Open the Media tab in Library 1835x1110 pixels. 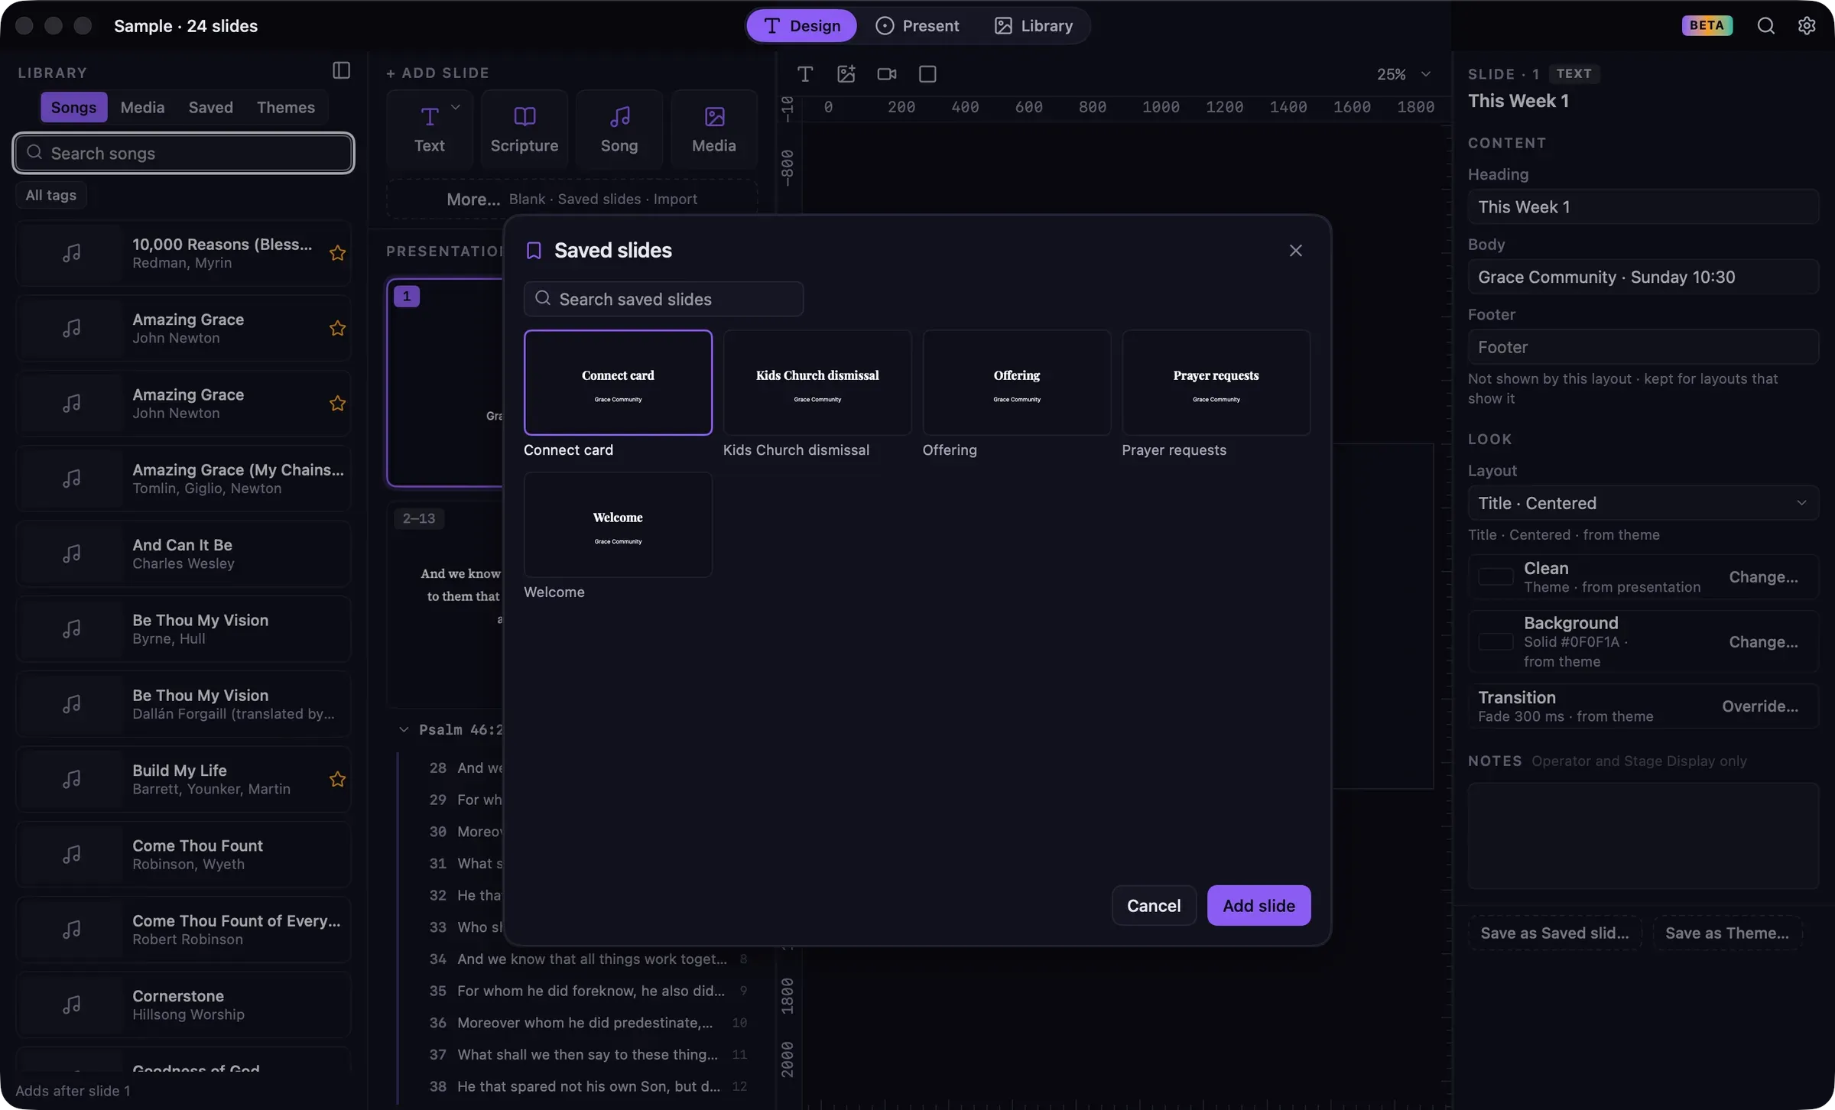point(142,107)
